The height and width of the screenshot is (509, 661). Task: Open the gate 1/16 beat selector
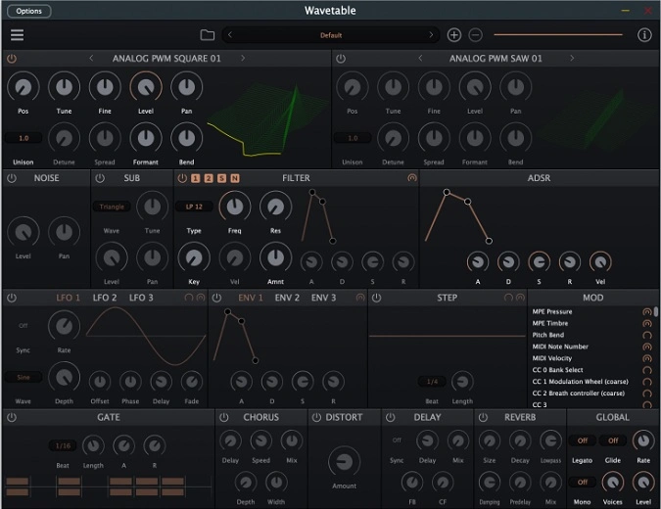pos(63,445)
